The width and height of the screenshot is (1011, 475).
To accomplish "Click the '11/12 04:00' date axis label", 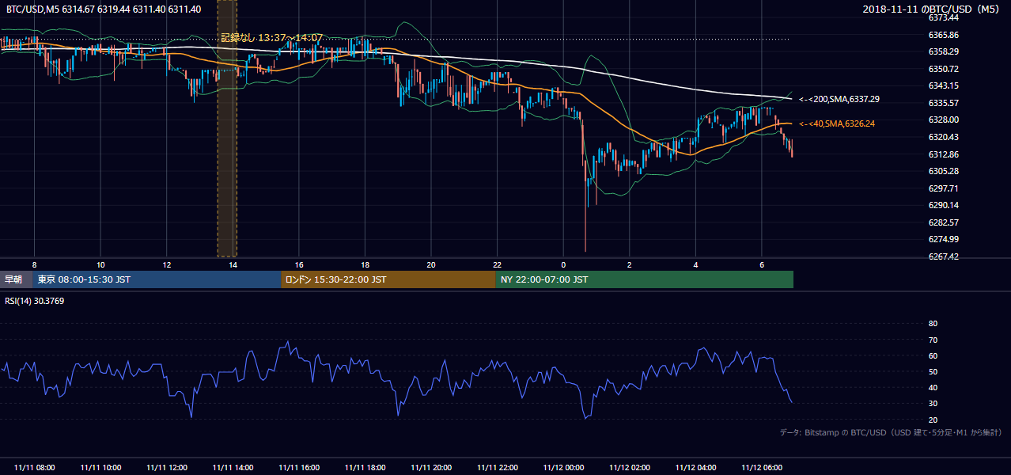I will coord(695,468).
